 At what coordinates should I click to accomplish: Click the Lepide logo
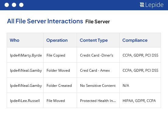[x=152, y=5]
